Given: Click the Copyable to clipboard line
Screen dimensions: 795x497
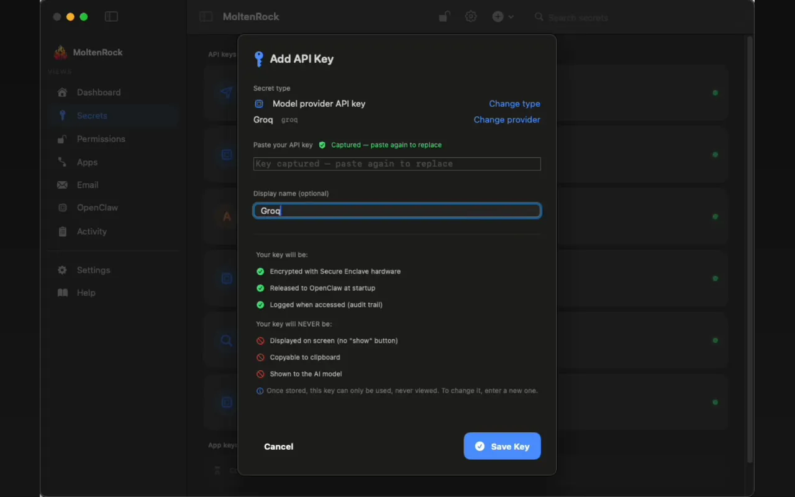Looking at the screenshot, I should pyautogui.click(x=305, y=357).
